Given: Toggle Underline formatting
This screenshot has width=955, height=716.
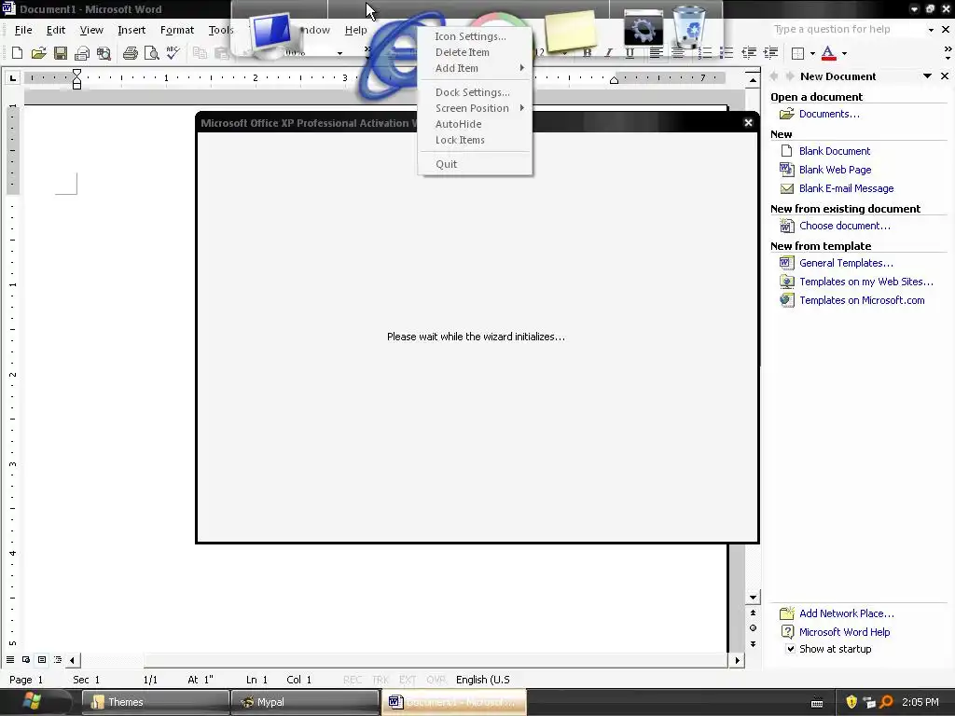Looking at the screenshot, I should point(630,53).
